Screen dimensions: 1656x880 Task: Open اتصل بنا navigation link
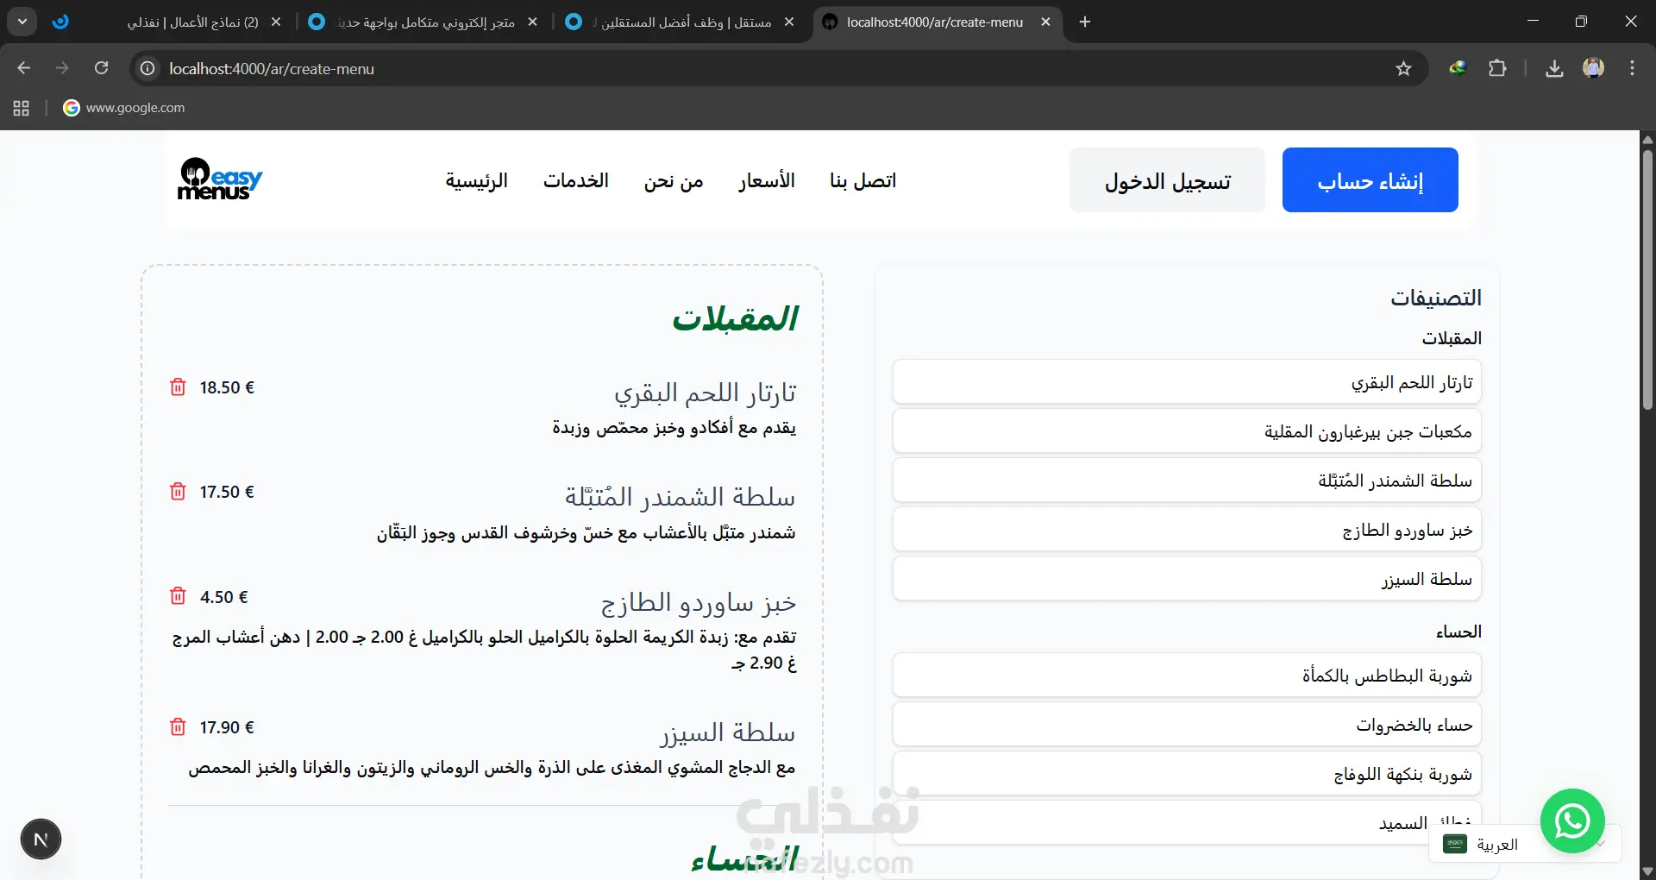pyautogui.click(x=863, y=180)
